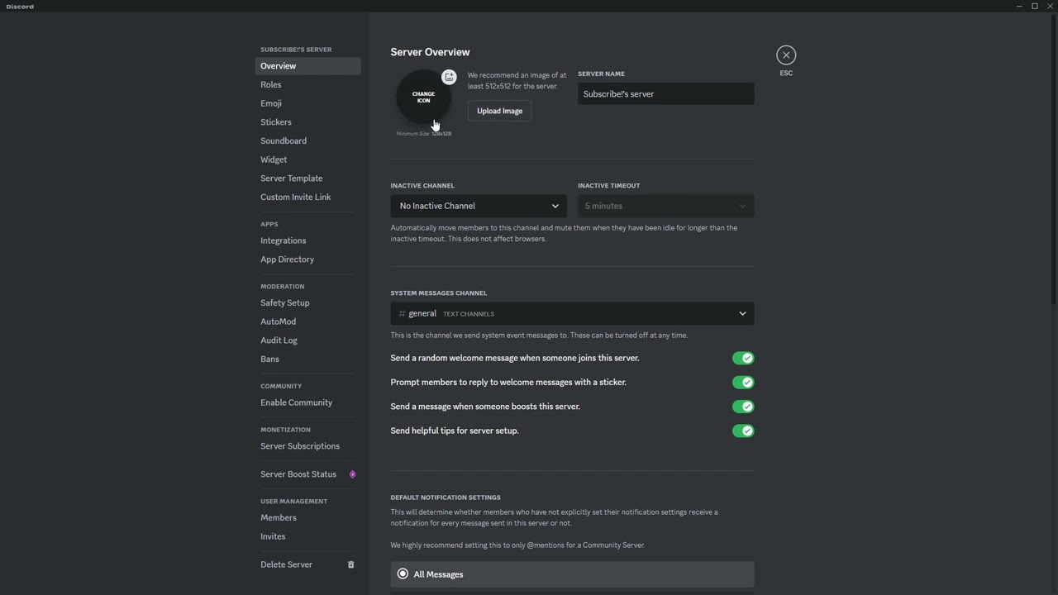Open Server Subscriptions page

click(x=307, y=446)
